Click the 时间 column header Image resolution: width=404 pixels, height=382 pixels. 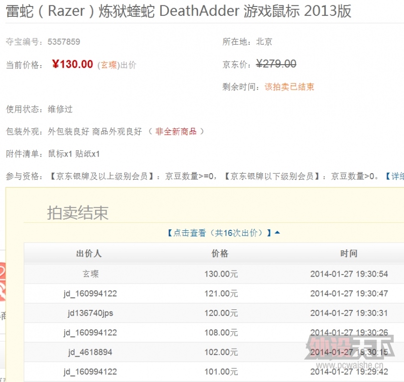click(349, 254)
